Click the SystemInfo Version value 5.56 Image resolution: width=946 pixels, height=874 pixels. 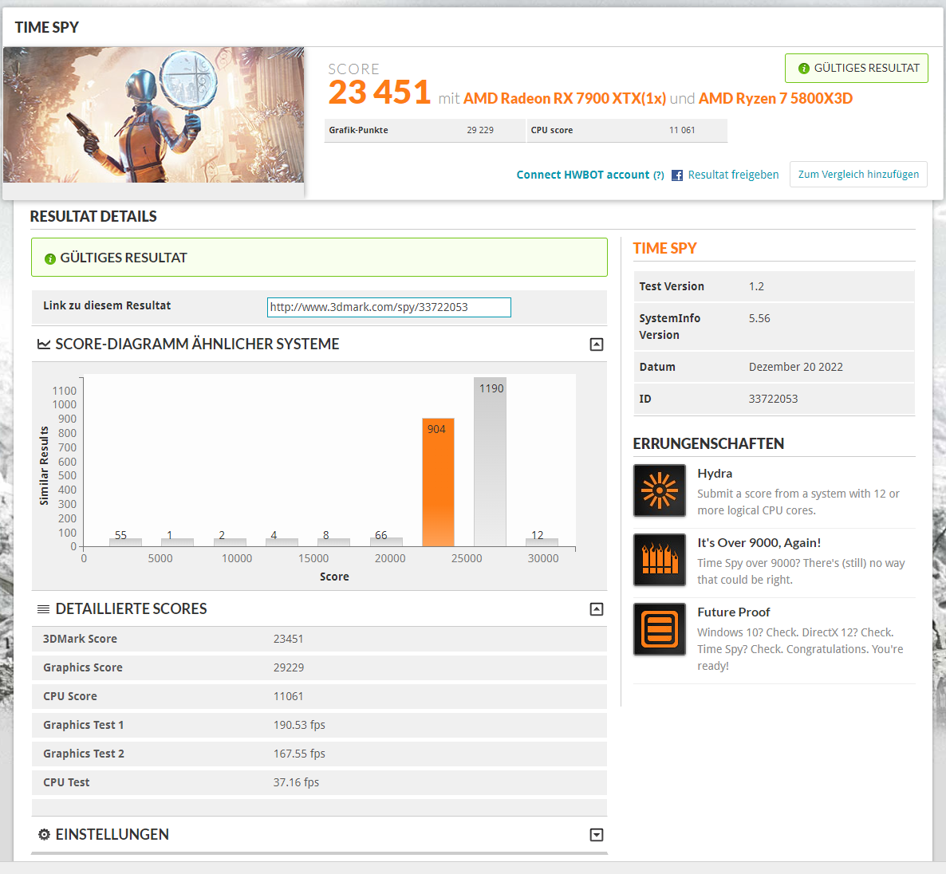(759, 318)
